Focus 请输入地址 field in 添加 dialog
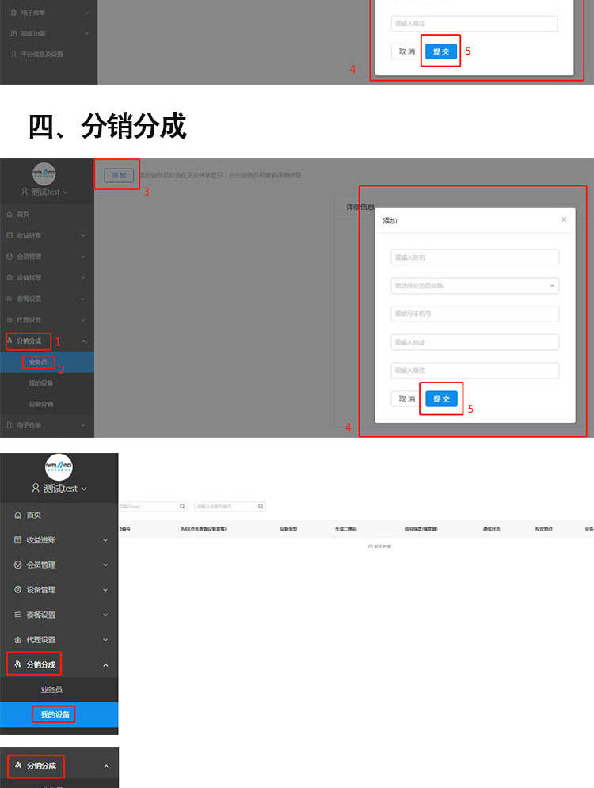This screenshot has height=788, width=594. pos(475,342)
